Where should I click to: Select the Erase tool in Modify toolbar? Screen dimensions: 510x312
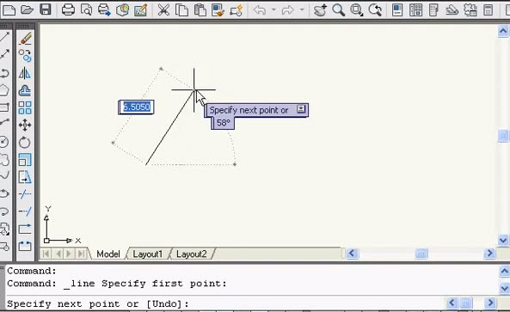pyautogui.click(x=25, y=39)
